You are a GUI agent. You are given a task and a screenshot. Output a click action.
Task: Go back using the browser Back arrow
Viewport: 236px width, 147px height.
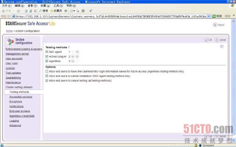click(x=3, y=11)
